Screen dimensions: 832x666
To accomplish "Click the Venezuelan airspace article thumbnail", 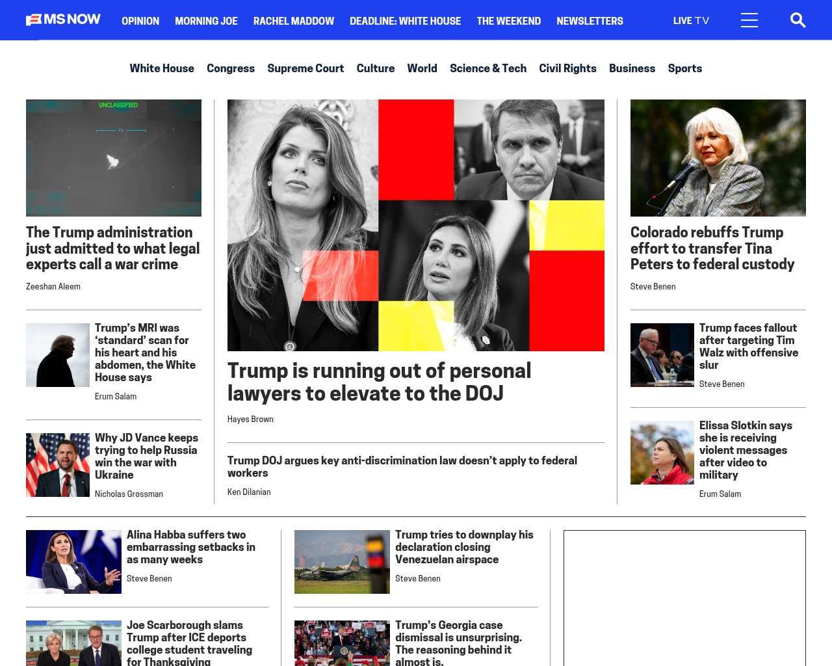I will coord(342,562).
